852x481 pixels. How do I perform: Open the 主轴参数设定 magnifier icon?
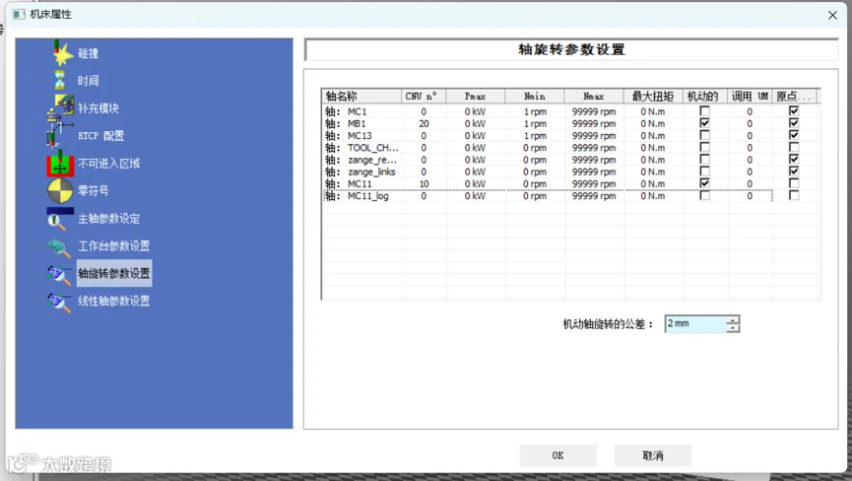click(59, 219)
